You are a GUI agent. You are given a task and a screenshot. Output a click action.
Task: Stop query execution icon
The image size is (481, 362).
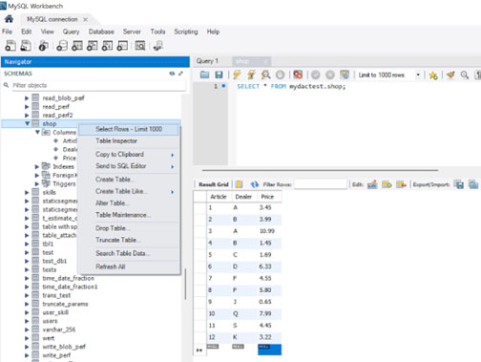point(280,75)
